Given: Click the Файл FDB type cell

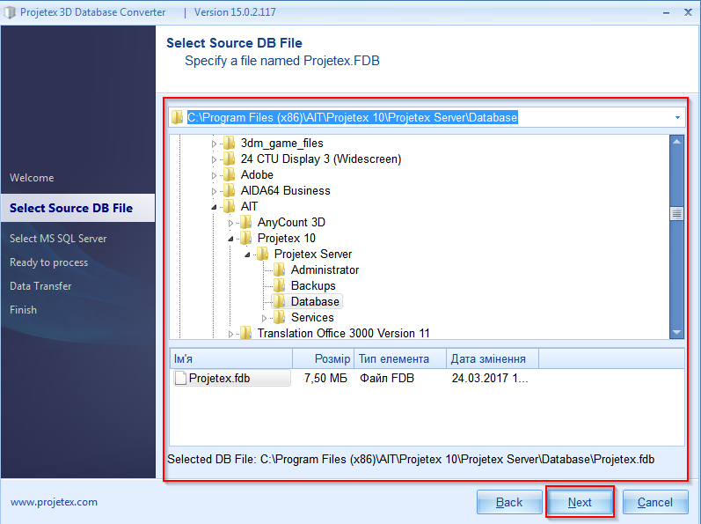Looking at the screenshot, I should pos(387,378).
